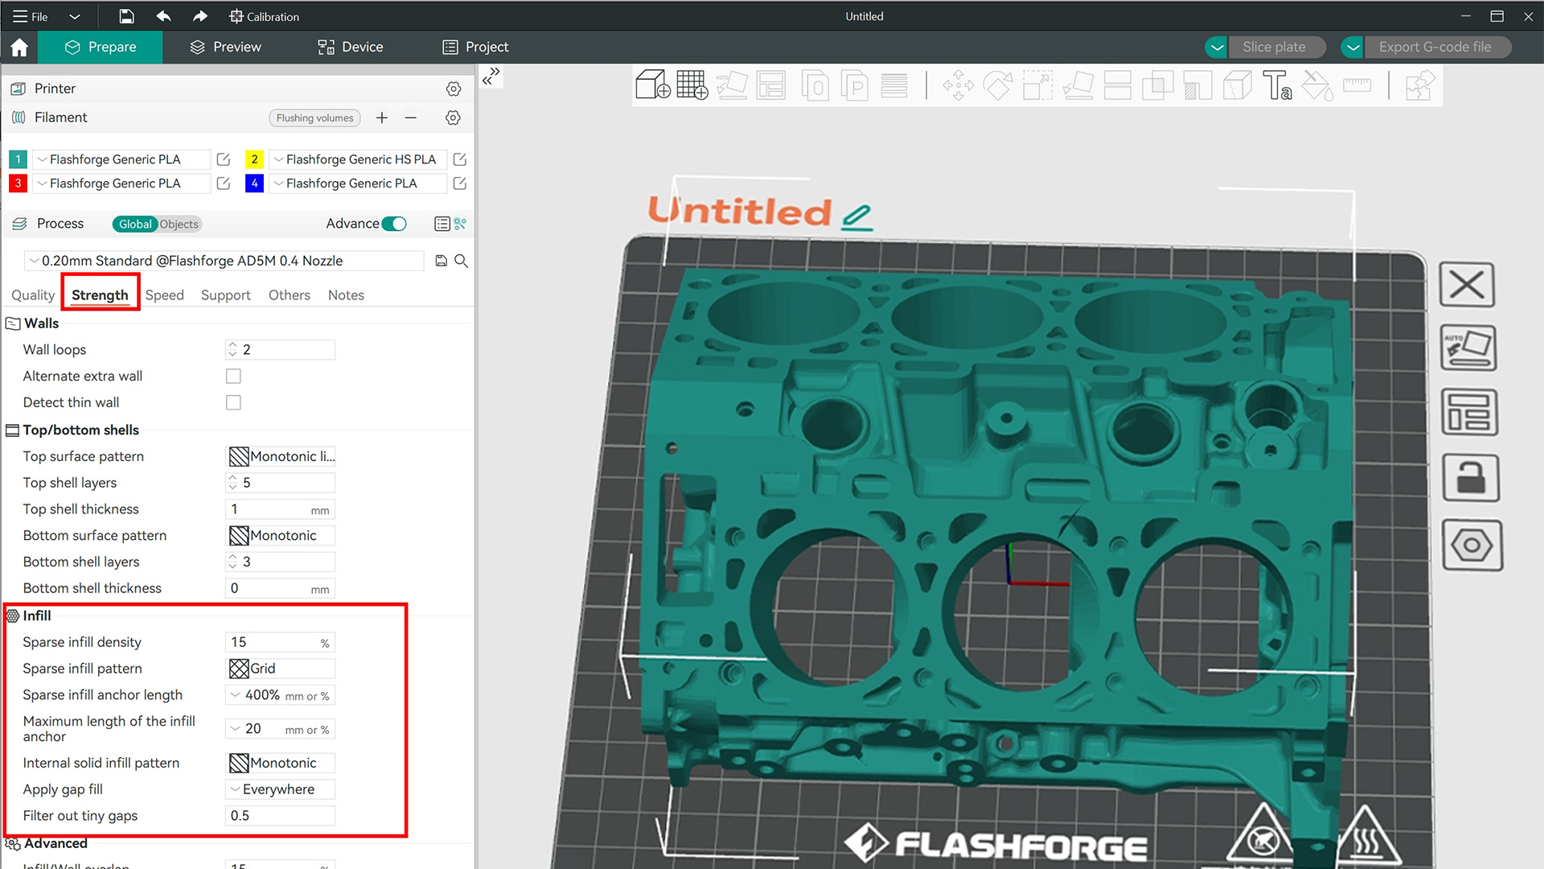Viewport: 1544px width, 869px height.
Task: Select the Move tool
Action: tap(958, 84)
